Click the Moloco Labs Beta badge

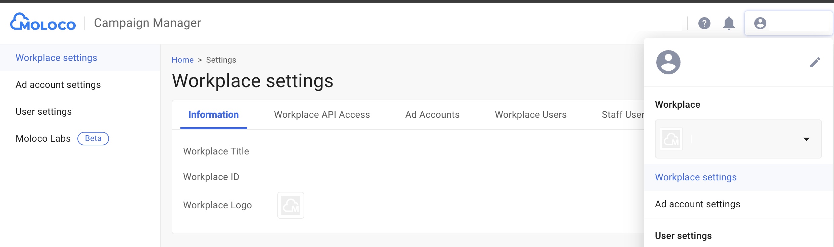93,138
